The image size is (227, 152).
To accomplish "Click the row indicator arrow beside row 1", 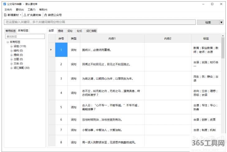I will (x=51, y=50).
